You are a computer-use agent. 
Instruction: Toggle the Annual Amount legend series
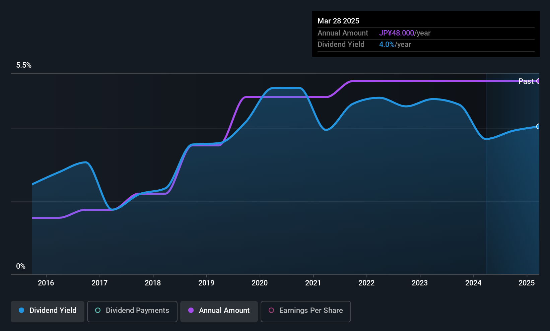219,311
